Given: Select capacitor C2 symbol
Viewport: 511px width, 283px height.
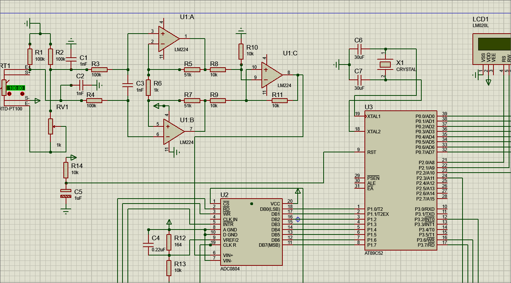Looking at the screenshot, I should point(81,85).
